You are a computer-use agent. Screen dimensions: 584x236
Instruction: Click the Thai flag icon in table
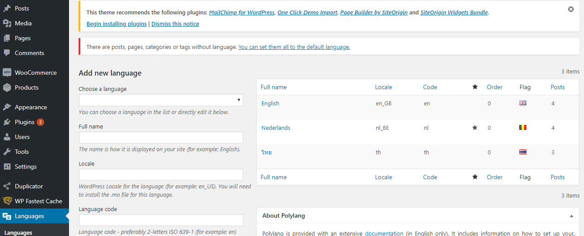(x=523, y=152)
